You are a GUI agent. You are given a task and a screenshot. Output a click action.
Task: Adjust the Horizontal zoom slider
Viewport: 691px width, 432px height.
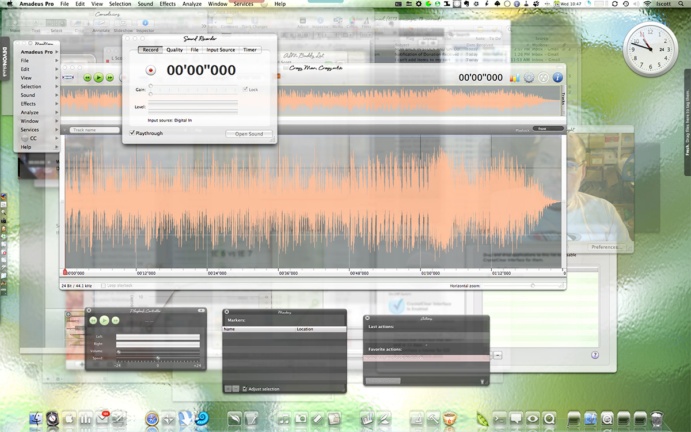532,286
